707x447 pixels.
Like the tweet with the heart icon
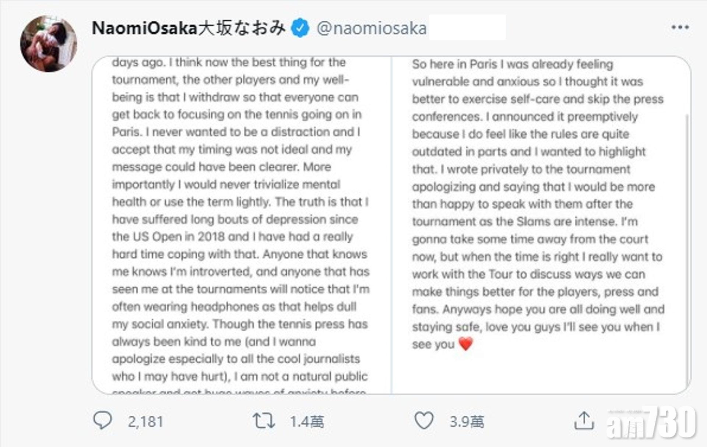424,420
